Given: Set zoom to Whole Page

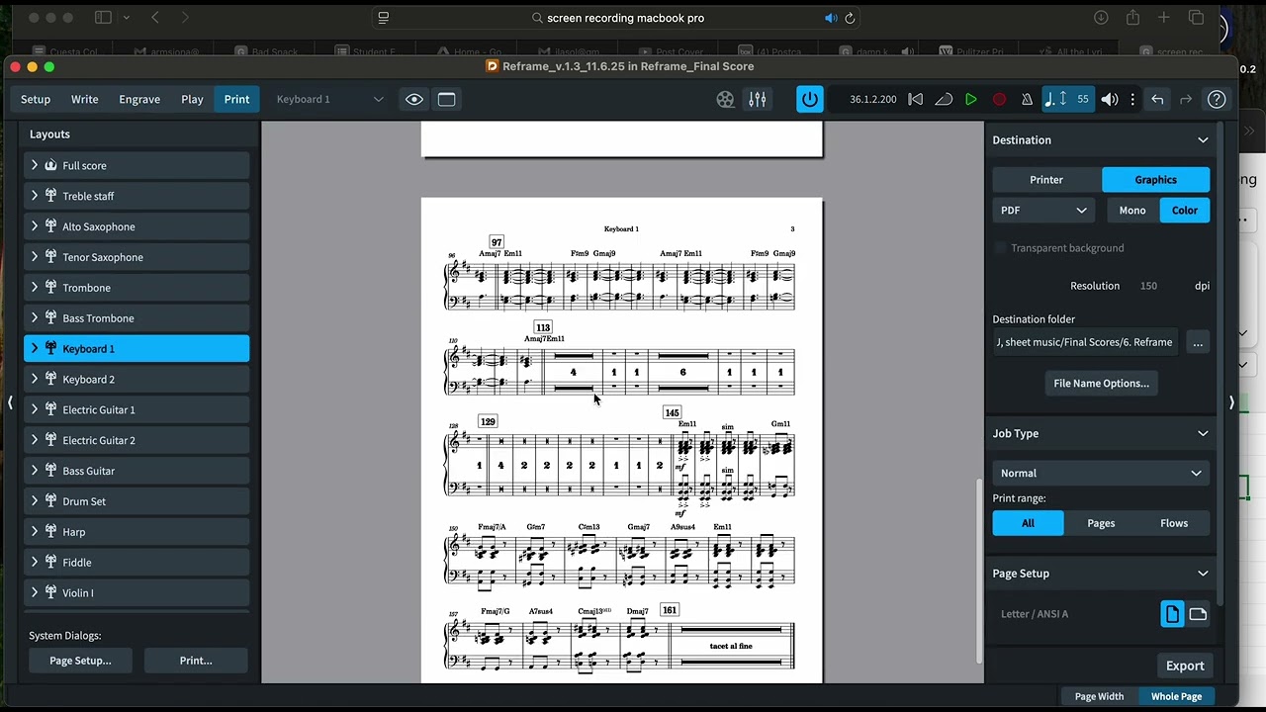Looking at the screenshot, I should tap(1176, 697).
